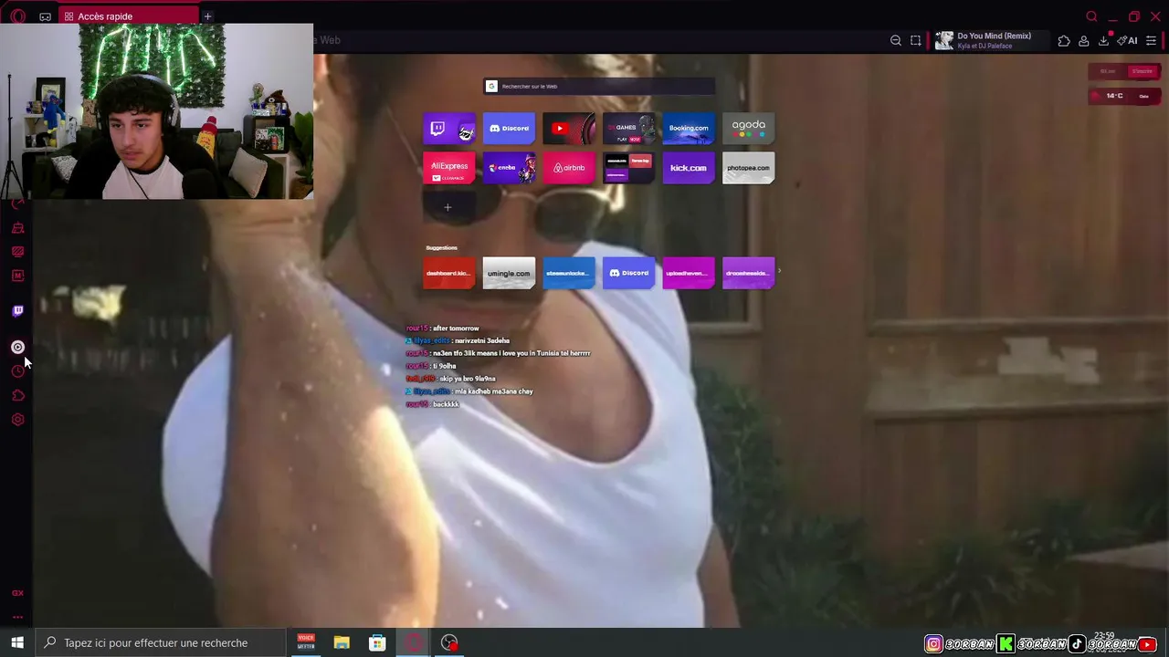Open the GX icon near sidebar bottom
The width and height of the screenshot is (1169, 657).
click(17, 593)
